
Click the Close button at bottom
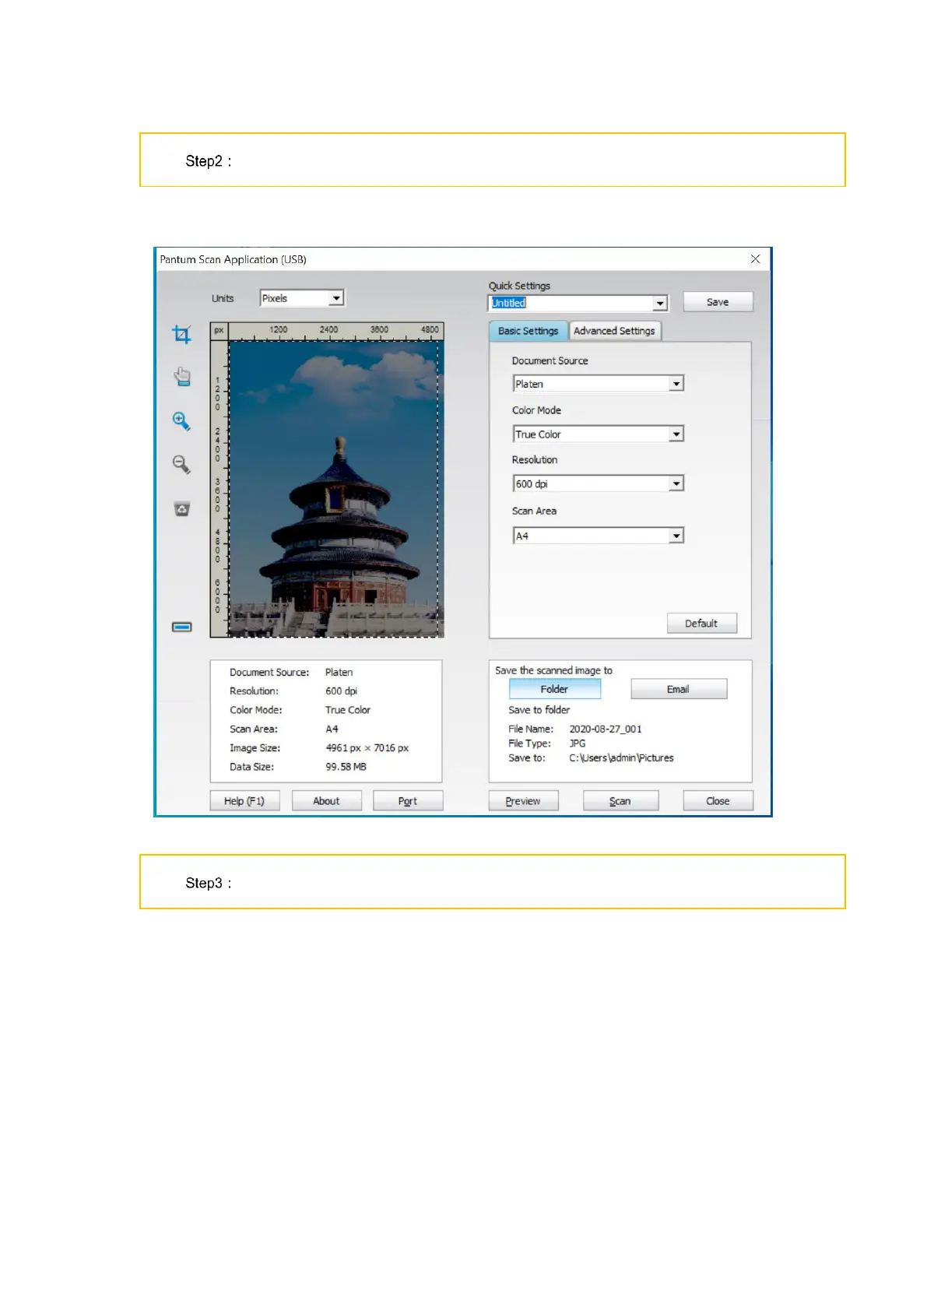(718, 801)
